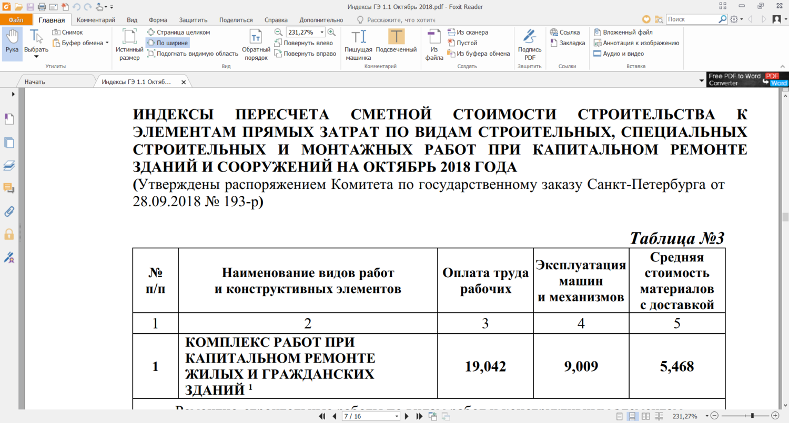This screenshot has height=423, width=789.
Task: Redo using the quick-access toolbar arrow
Action: coord(87,7)
